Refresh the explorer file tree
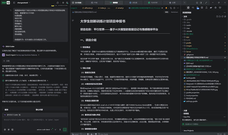The height and width of the screenshot is (135, 228). (x=222, y=16)
